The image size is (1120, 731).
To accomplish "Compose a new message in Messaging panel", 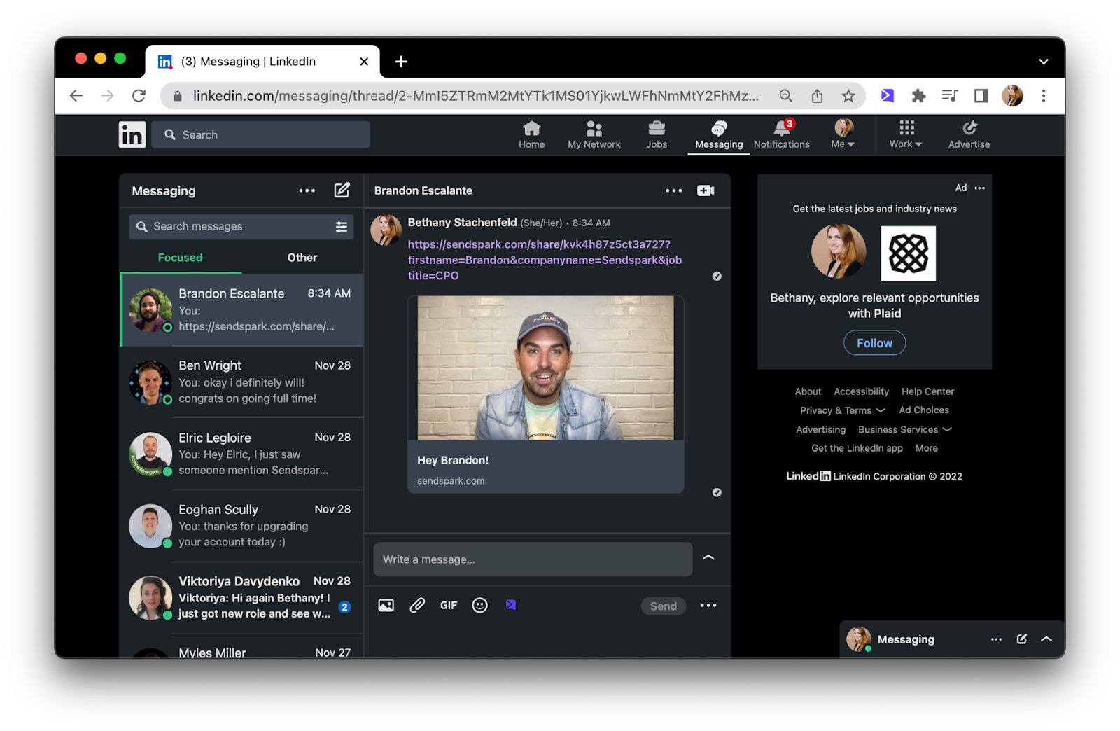I will [342, 190].
